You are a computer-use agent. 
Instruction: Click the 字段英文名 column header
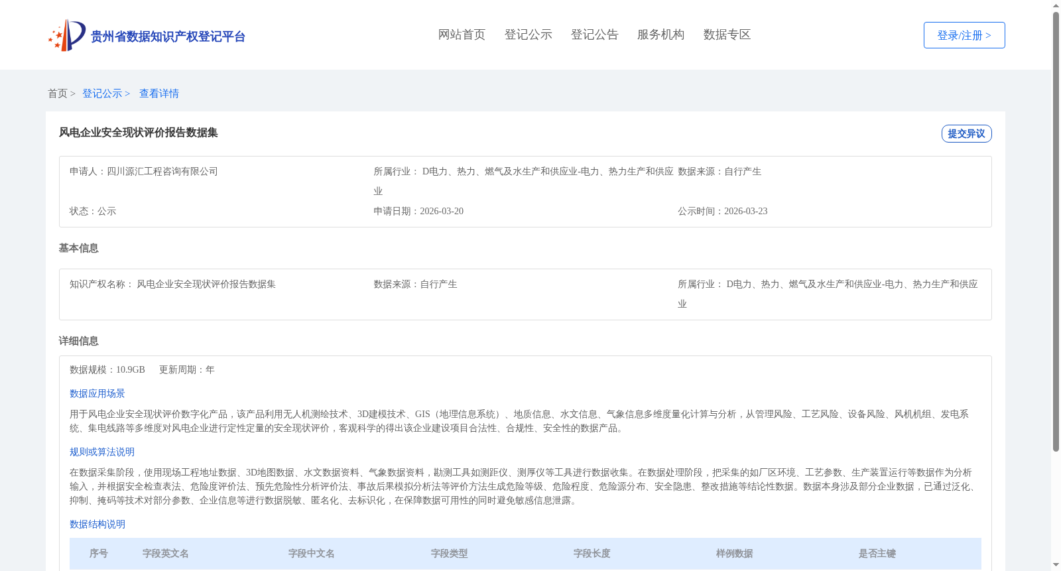(166, 553)
